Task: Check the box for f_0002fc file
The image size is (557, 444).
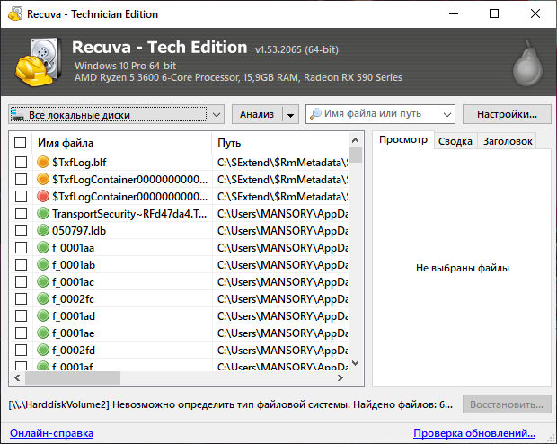Action: (21, 299)
